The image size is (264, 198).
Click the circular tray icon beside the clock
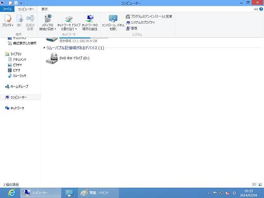[x=234, y=193]
